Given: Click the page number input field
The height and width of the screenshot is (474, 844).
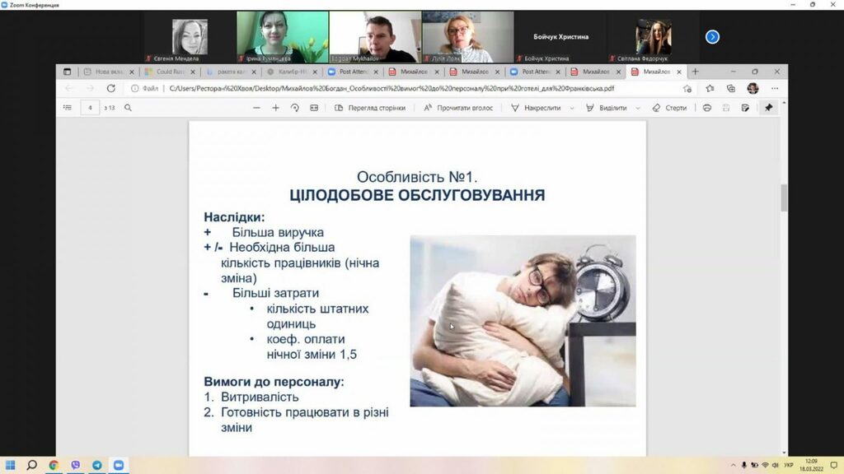Looking at the screenshot, I should pos(91,108).
